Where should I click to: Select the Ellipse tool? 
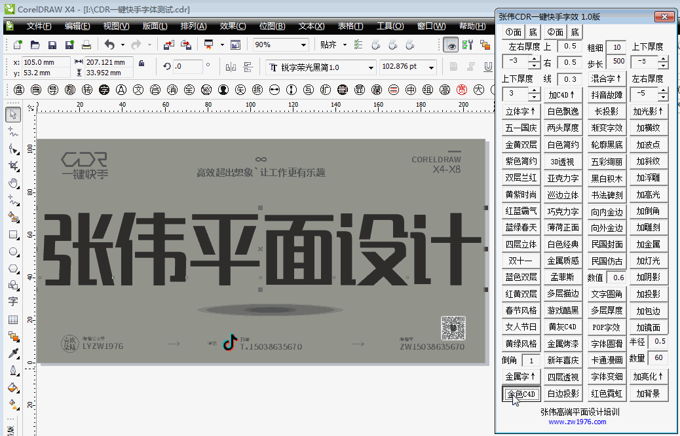(x=13, y=251)
